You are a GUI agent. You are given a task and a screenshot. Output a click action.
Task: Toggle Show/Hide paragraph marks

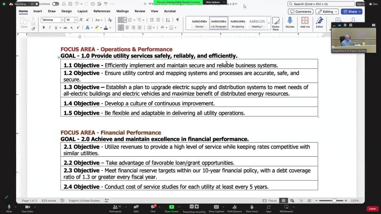coord(178,20)
